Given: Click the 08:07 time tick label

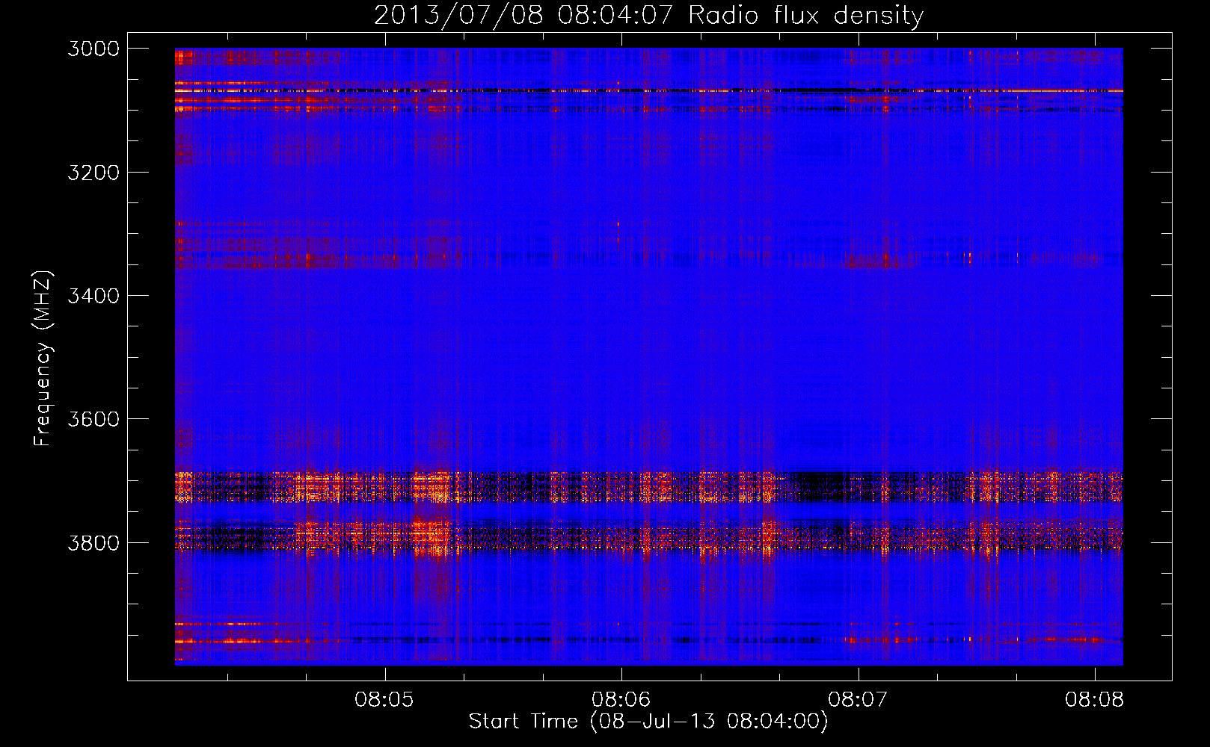Looking at the screenshot, I should [x=858, y=700].
